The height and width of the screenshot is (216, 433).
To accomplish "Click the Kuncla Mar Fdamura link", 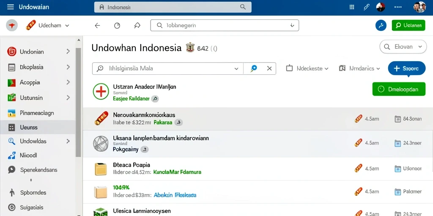I will point(177,172).
